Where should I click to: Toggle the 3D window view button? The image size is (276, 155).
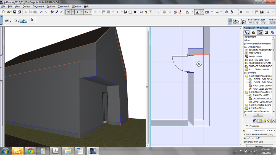[x=197, y=12]
